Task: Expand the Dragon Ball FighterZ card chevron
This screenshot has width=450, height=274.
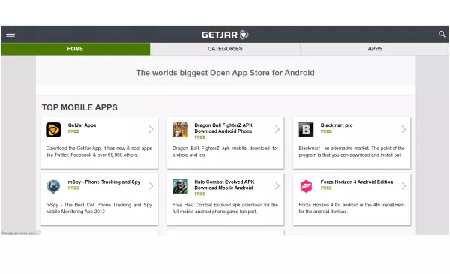Action: point(277,129)
